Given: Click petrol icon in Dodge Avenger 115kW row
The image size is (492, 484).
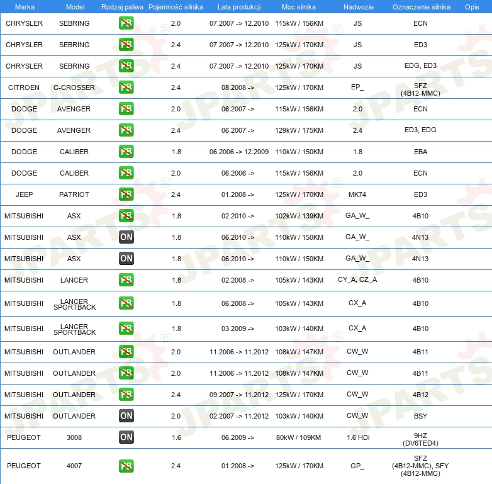Looking at the screenshot, I should [x=126, y=109].
